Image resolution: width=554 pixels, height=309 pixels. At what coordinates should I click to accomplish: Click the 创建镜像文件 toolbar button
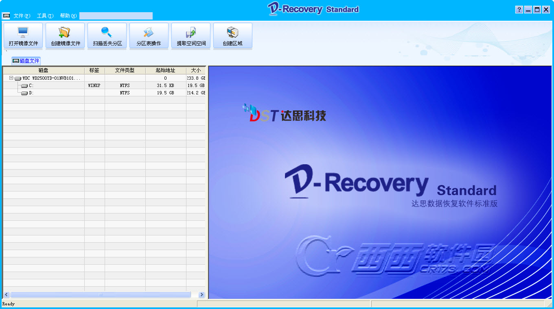tap(65, 36)
